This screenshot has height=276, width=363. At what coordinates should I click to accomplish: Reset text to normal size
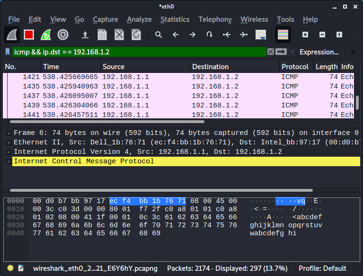point(339,35)
